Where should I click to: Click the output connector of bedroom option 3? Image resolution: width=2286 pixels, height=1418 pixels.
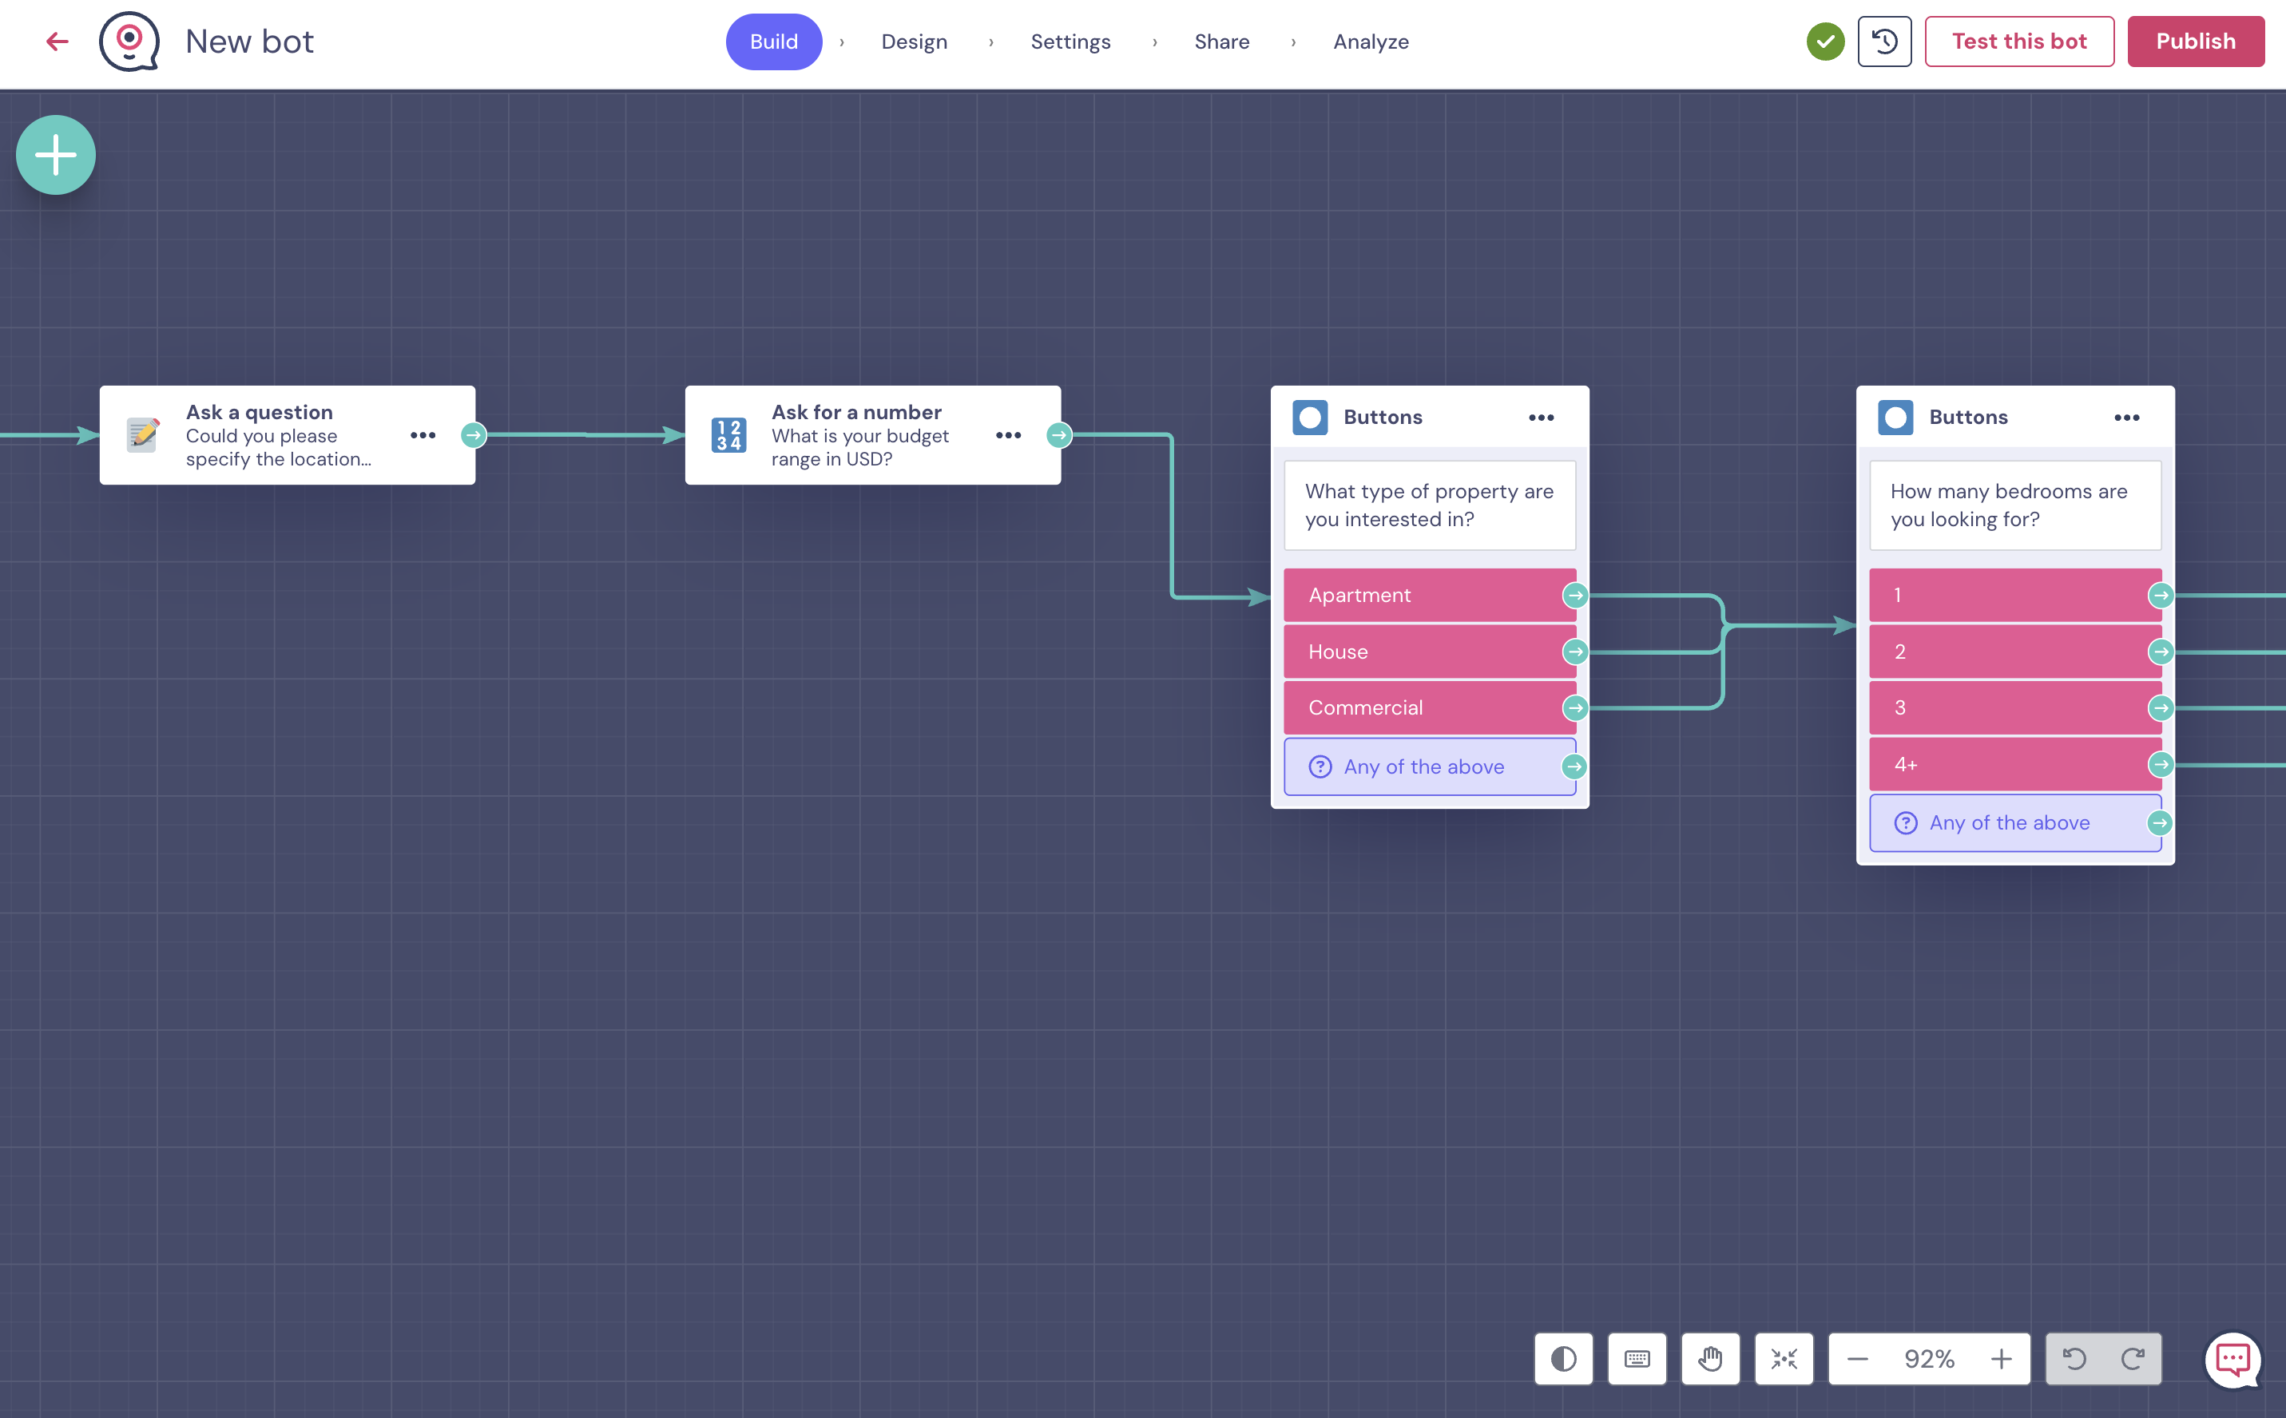(x=2161, y=708)
